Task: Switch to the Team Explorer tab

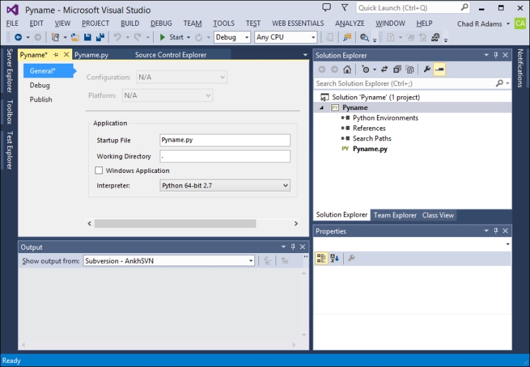Action: (395, 215)
